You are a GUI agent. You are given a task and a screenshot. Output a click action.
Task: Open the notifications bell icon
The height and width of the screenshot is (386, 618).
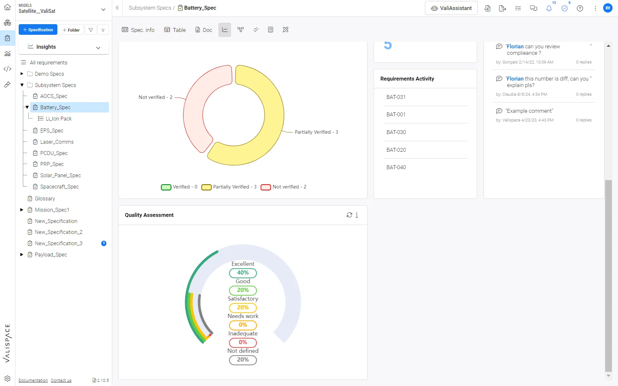coord(549,8)
